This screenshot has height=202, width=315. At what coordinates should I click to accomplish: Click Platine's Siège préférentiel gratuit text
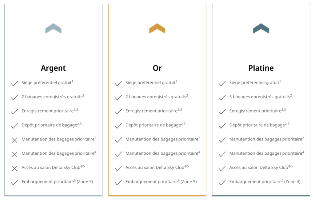coord(254,83)
